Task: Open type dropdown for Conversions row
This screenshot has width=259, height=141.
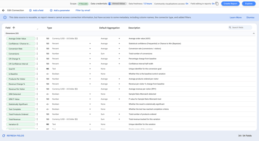Action: [x=90, y=54]
